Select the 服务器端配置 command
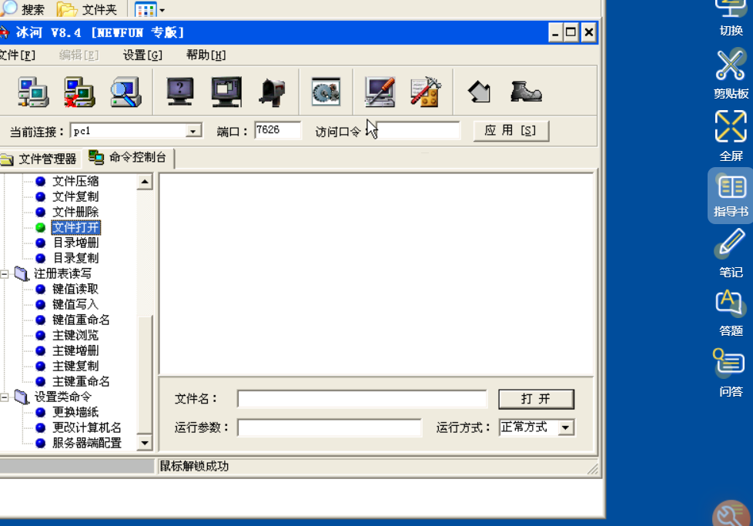This screenshot has width=753, height=526. [87, 442]
